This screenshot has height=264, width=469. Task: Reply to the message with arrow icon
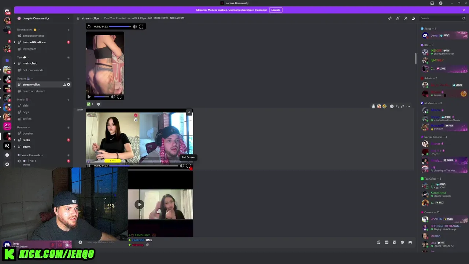pyautogui.click(x=397, y=106)
